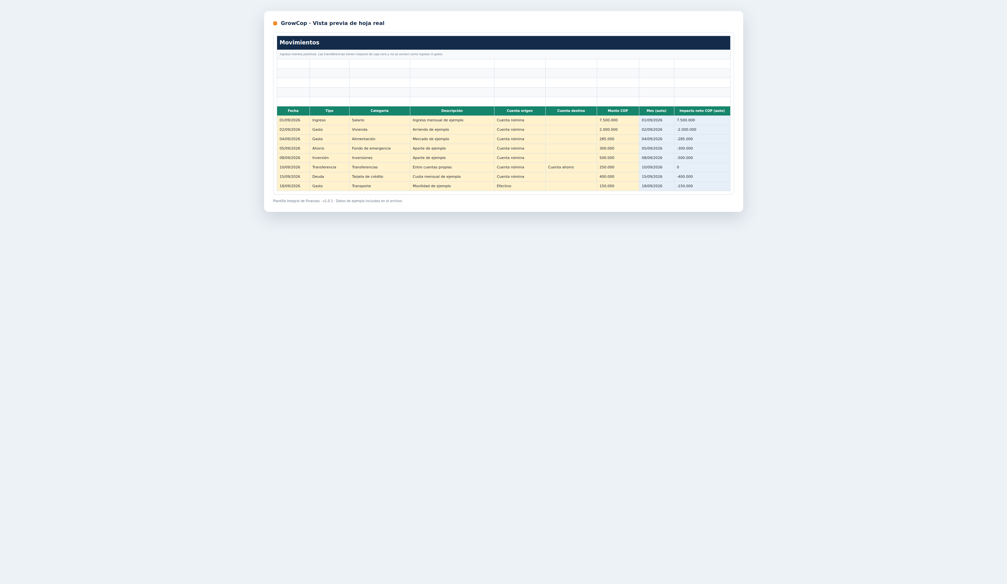
Task: Click 'GrowCop · Vista previa de hoja real' heading
Action: (332, 23)
